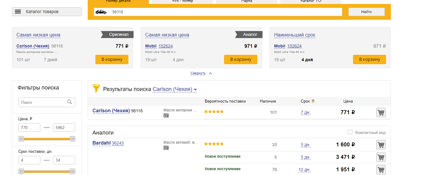The height and width of the screenshot is (175, 423).
Task: Add Carlson 771 ₽ item via cart icon
Action: click(x=381, y=113)
